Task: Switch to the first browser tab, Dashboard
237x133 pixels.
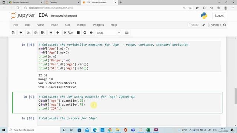Action: pyautogui.click(x=26, y=3)
